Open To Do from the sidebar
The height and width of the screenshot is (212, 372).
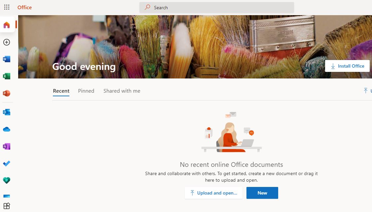(7, 164)
